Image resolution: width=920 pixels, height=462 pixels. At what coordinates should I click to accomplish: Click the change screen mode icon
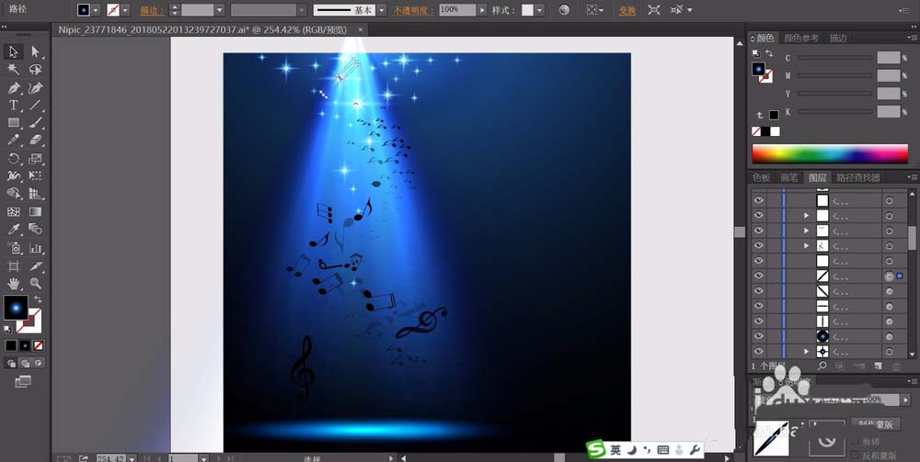point(22,382)
